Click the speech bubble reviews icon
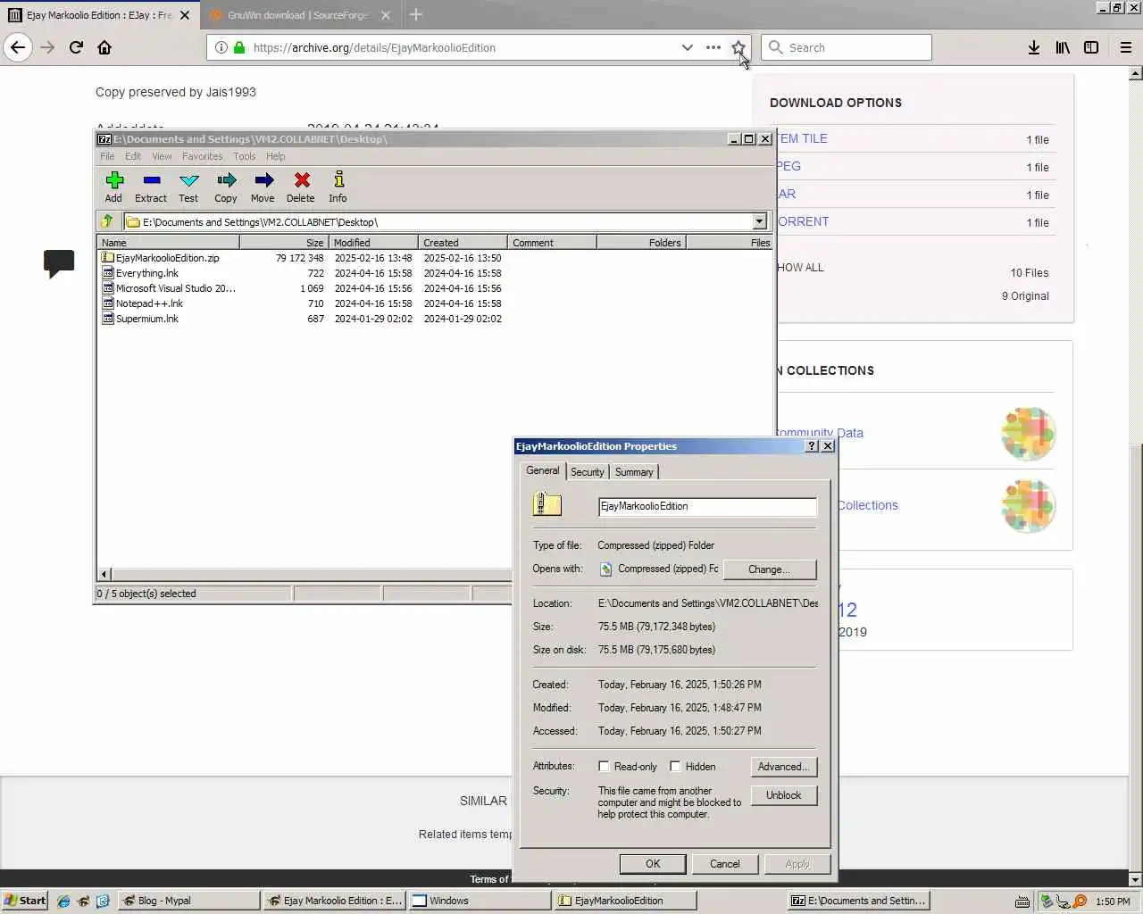Image resolution: width=1143 pixels, height=914 pixels. click(59, 263)
